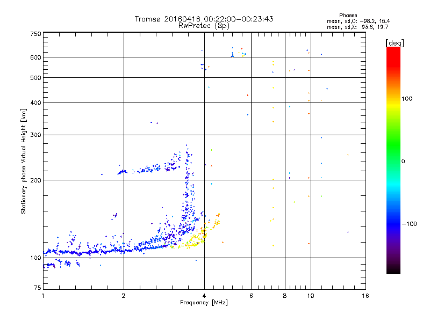
Task: Click the x-axis tick label '16'
Action: click(x=365, y=296)
